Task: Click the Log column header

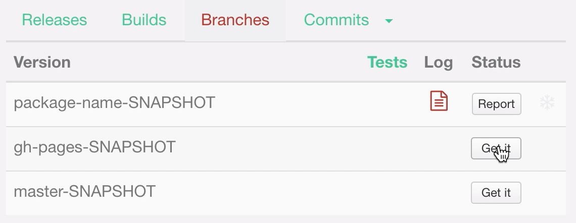Action: [438, 63]
